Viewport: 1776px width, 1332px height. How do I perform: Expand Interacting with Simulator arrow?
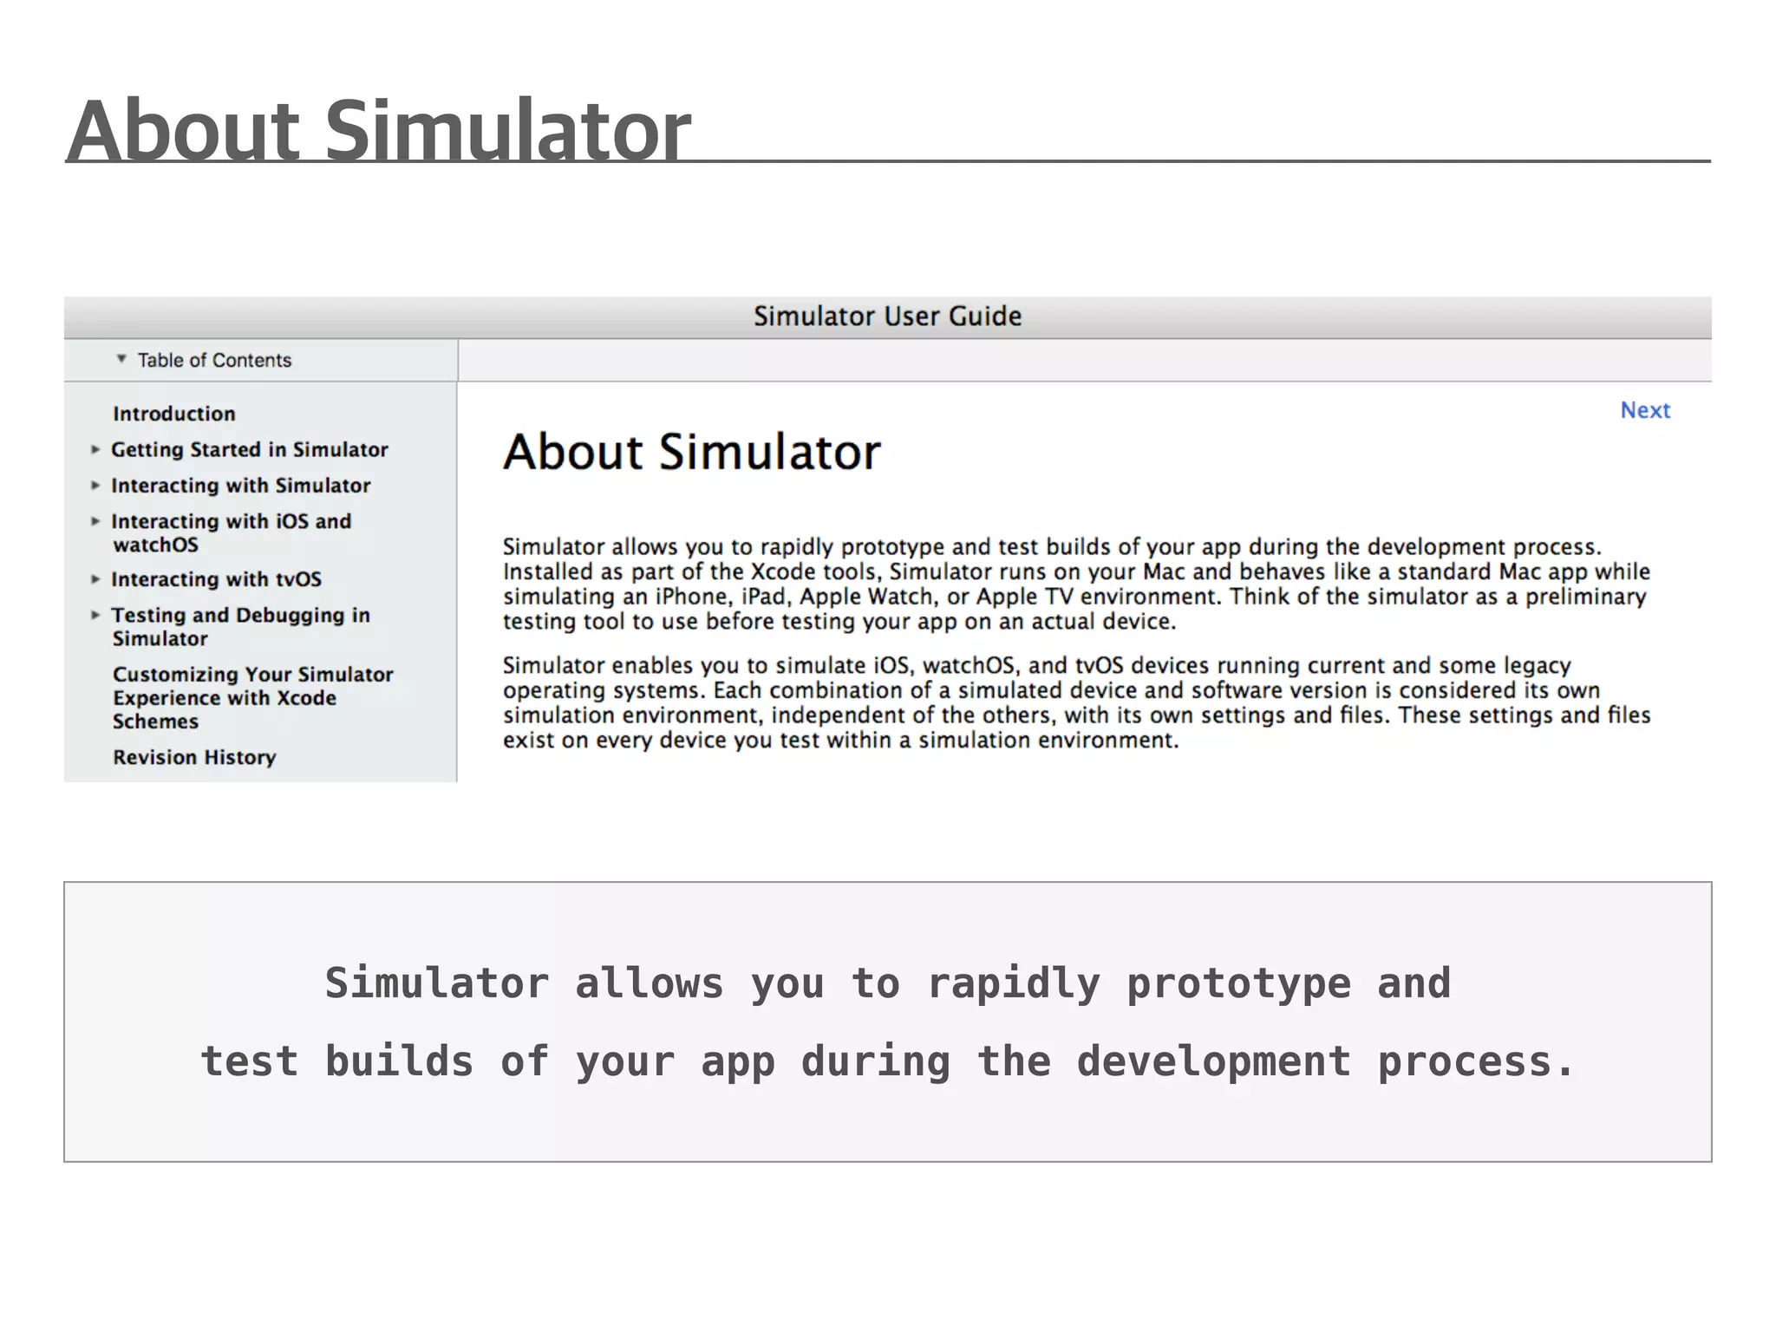coord(95,486)
